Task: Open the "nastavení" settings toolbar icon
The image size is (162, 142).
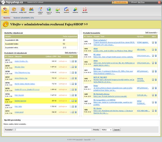Action: click(66, 10)
